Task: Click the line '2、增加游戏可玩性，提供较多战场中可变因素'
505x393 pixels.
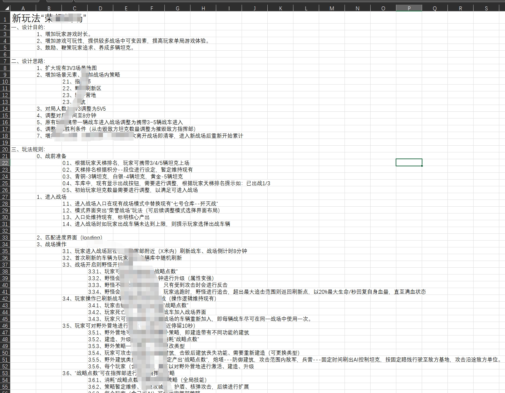Action: click(x=123, y=41)
